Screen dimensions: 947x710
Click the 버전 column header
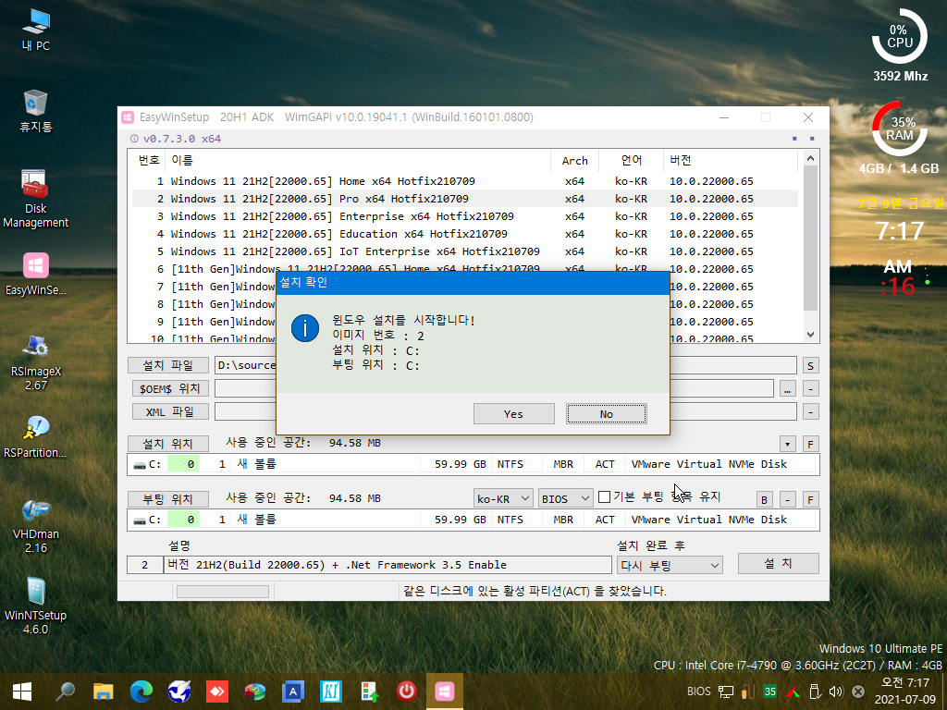click(x=730, y=160)
